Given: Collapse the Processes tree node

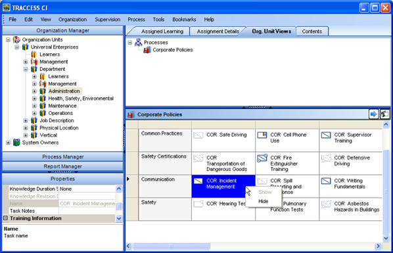Looking at the screenshot, I should [130, 42].
